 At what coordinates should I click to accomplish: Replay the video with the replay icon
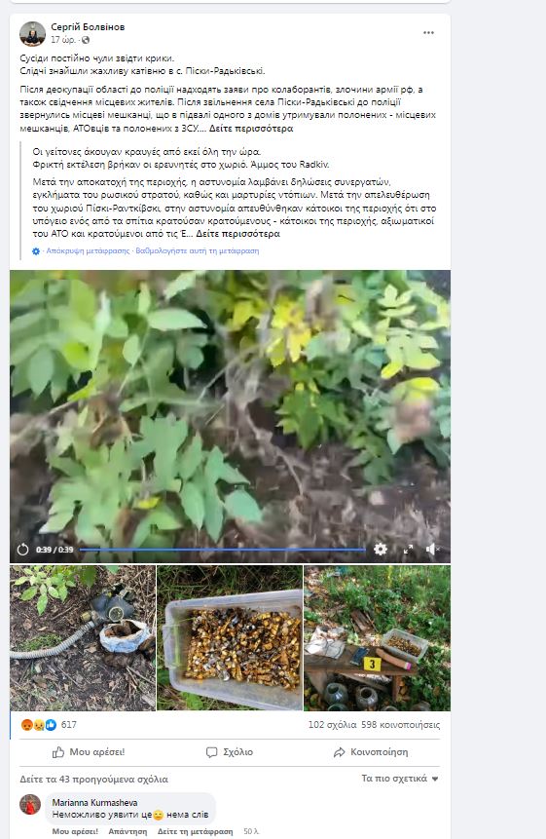22,550
